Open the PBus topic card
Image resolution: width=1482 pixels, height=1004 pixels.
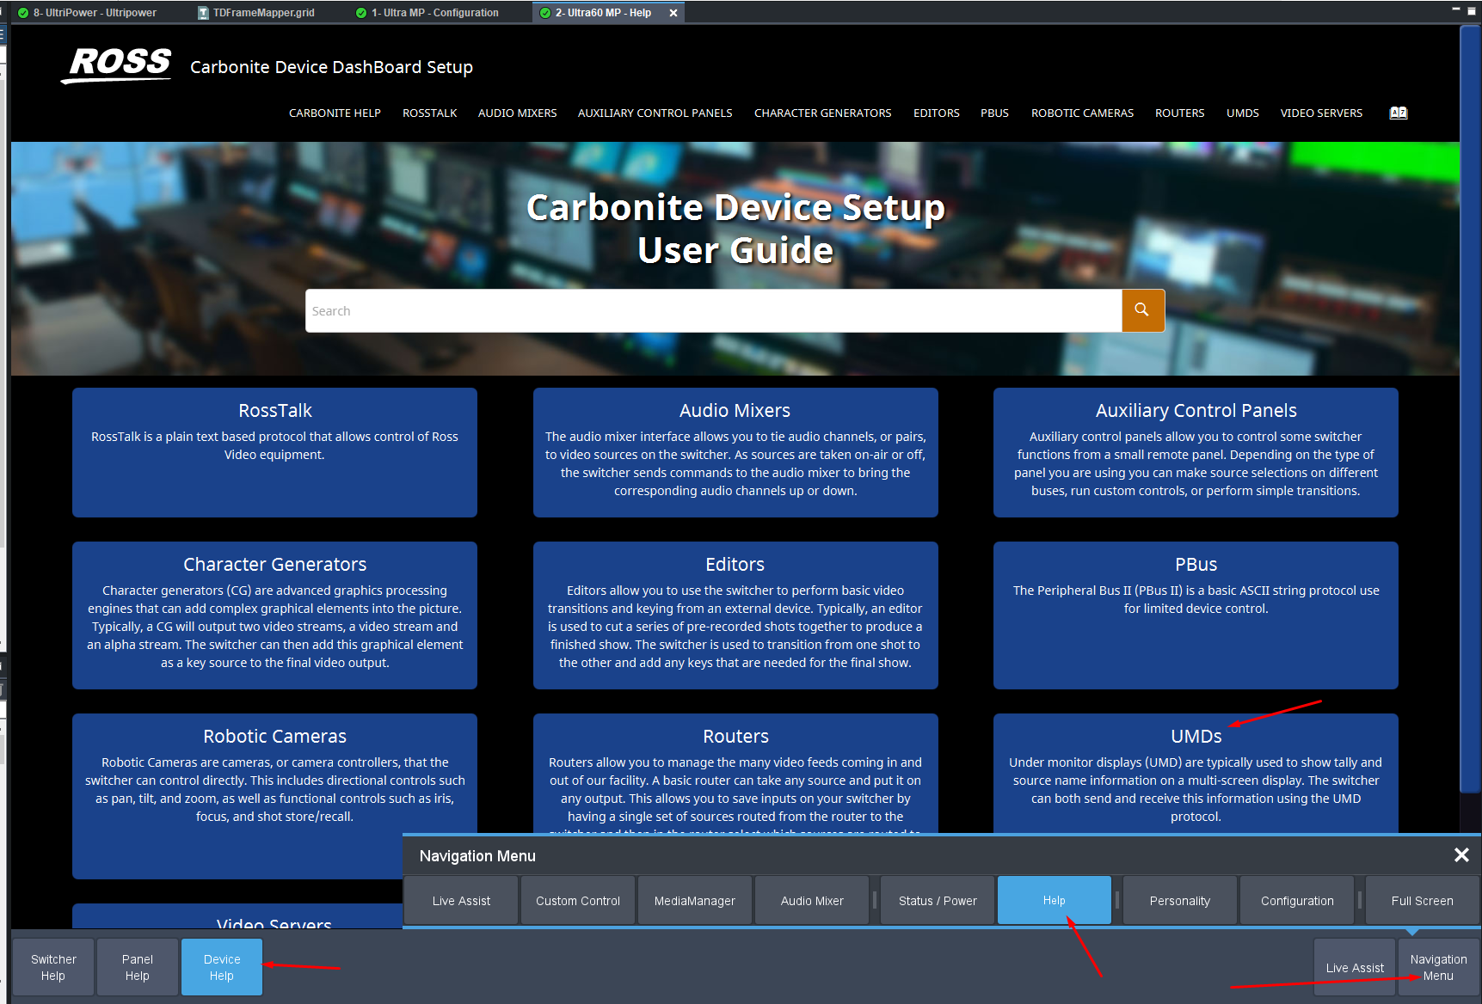coord(1196,615)
